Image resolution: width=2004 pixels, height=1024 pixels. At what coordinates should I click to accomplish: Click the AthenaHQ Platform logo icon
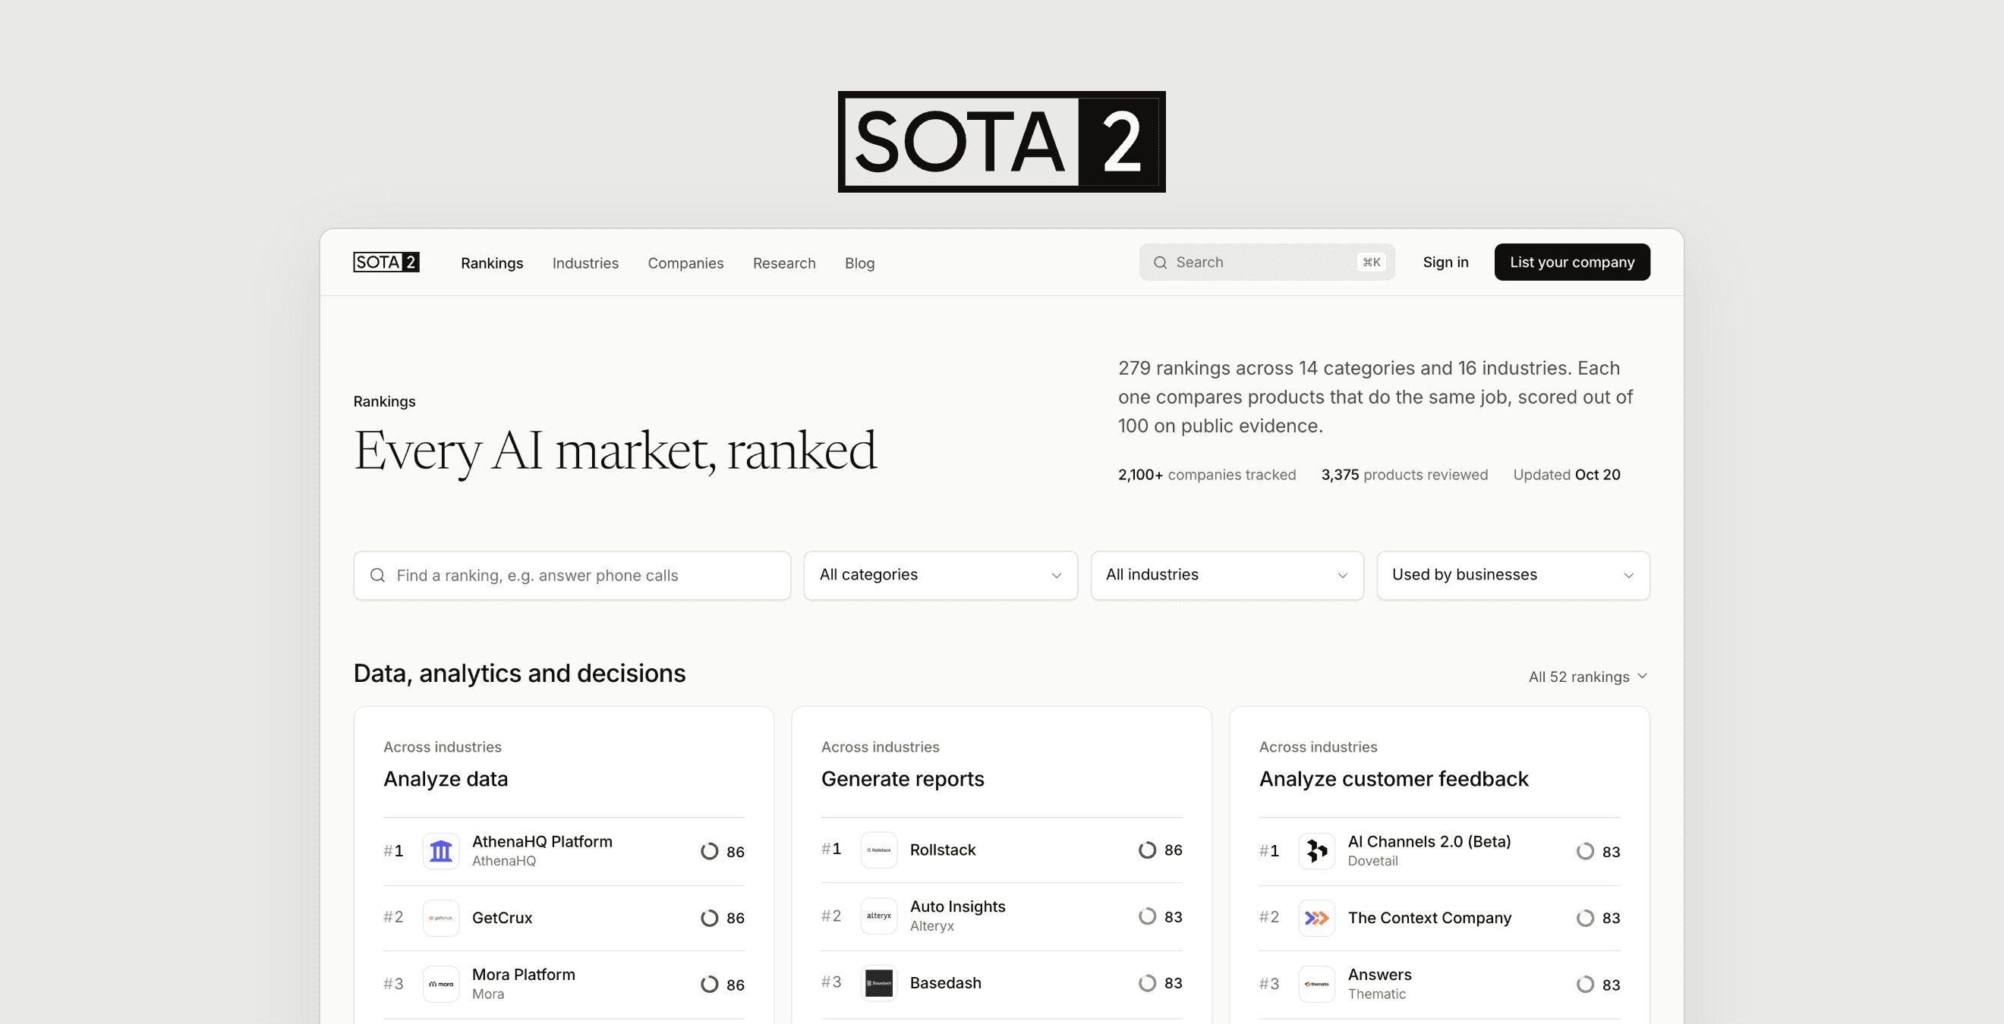(441, 850)
